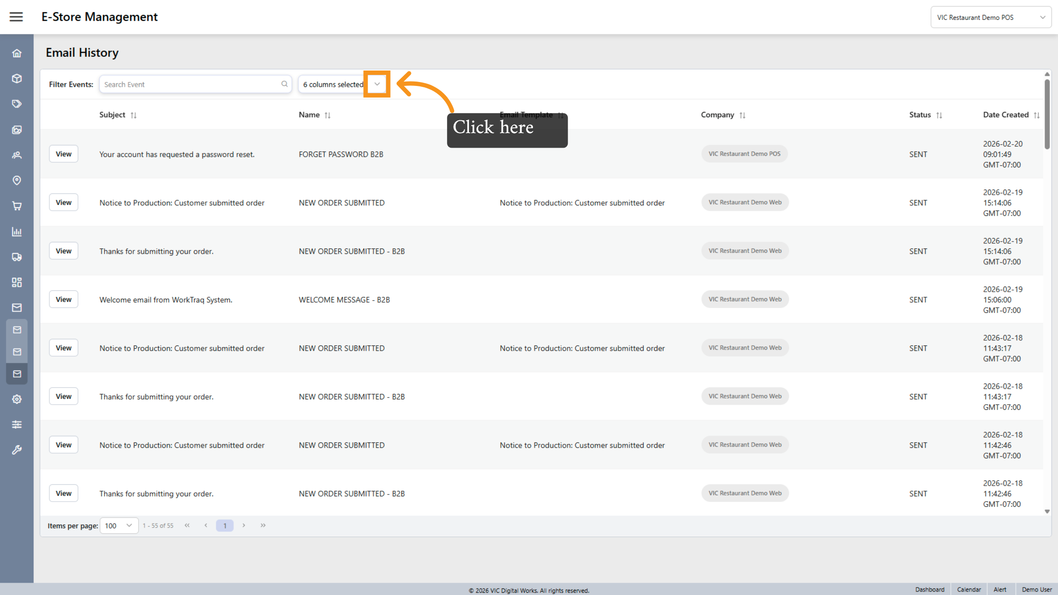
Task: Open the Customers icon in sidebar
Action: pos(17,155)
